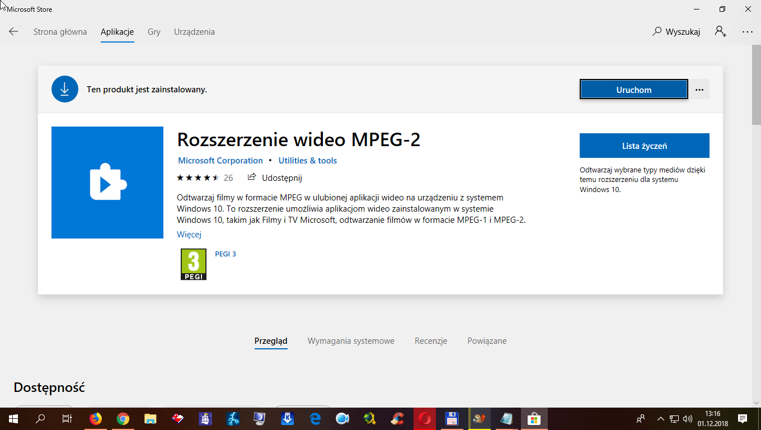Open the user account sign-in icon

coord(721,32)
